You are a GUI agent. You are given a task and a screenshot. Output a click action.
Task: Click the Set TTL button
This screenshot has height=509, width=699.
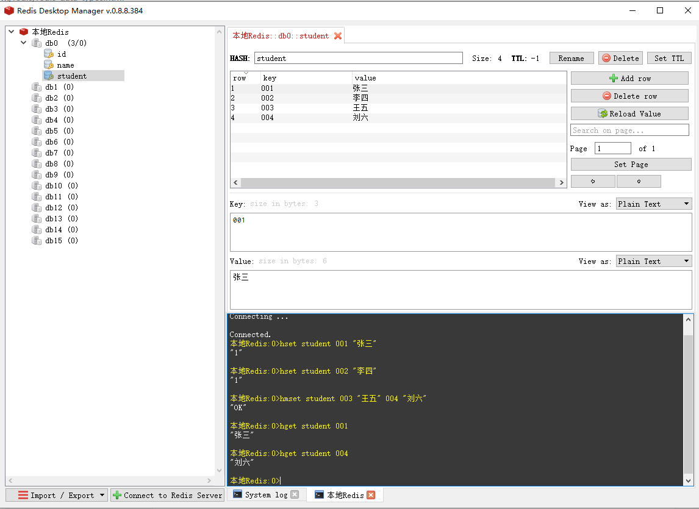click(x=669, y=59)
